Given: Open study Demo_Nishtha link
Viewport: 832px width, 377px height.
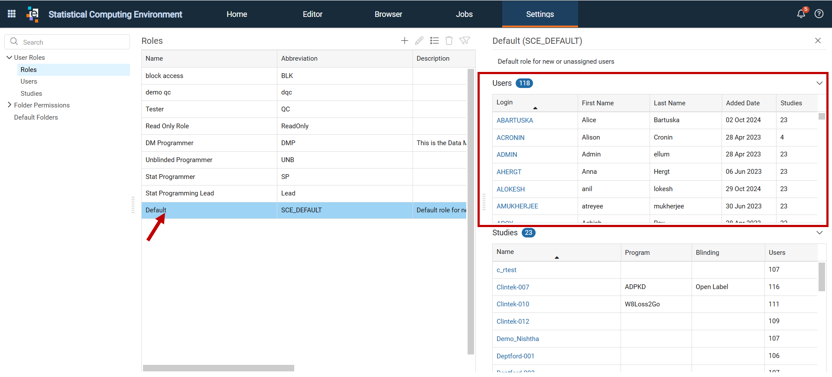Looking at the screenshot, I should [518, 339].
